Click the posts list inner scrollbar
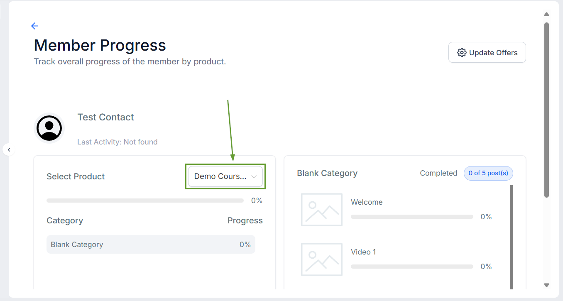This screenshot has width=563, height=301. (512, 237)
